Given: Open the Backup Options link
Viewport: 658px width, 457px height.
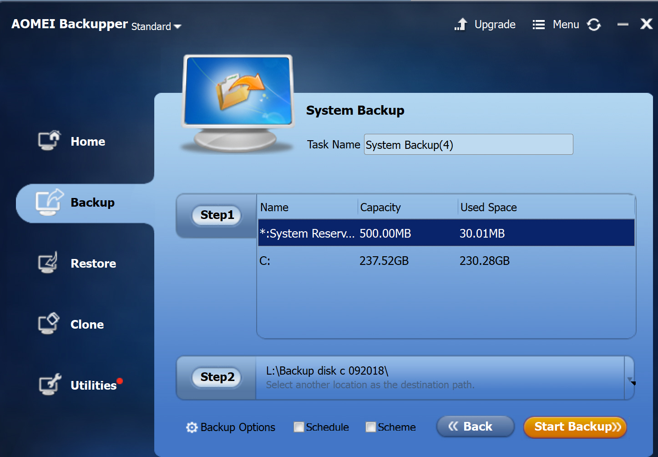Looking at the screenshot, I should 238,427.
